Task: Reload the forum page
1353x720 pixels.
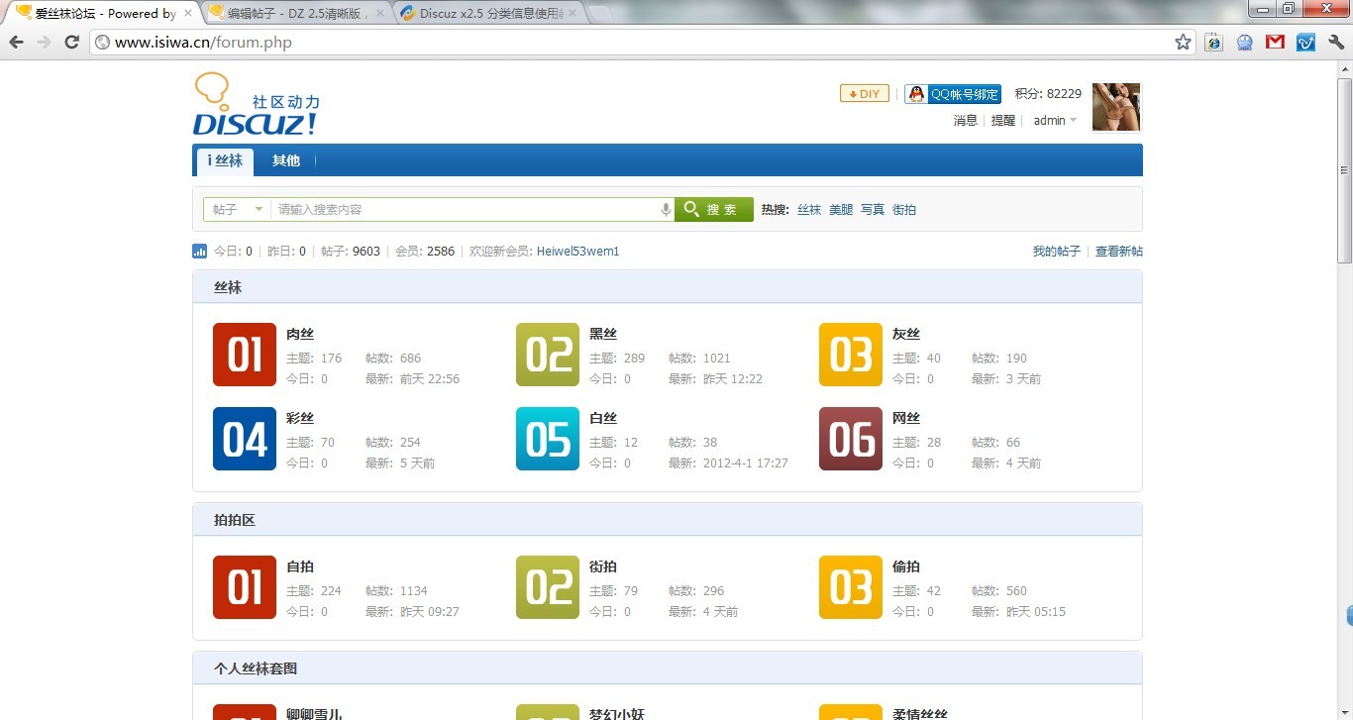Action: coord(71,42)
